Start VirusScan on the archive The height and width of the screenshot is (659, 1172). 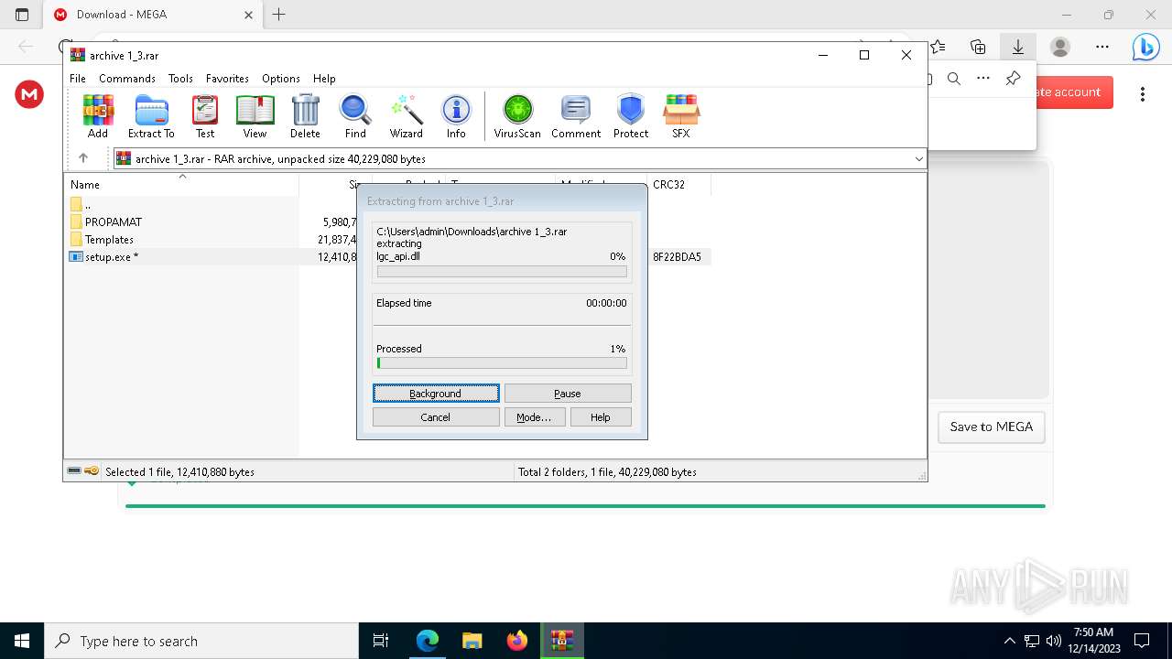517,116
